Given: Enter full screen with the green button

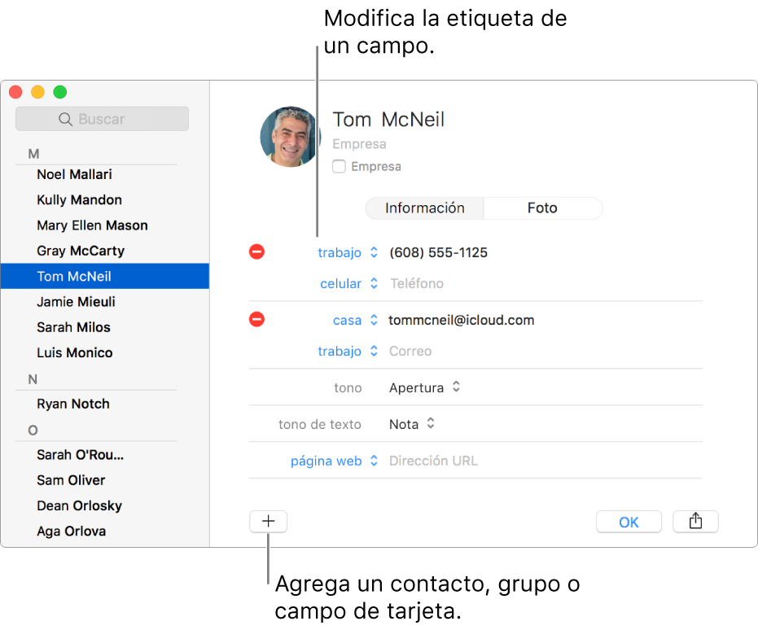Looking at the screenshot, I should 60,92.
